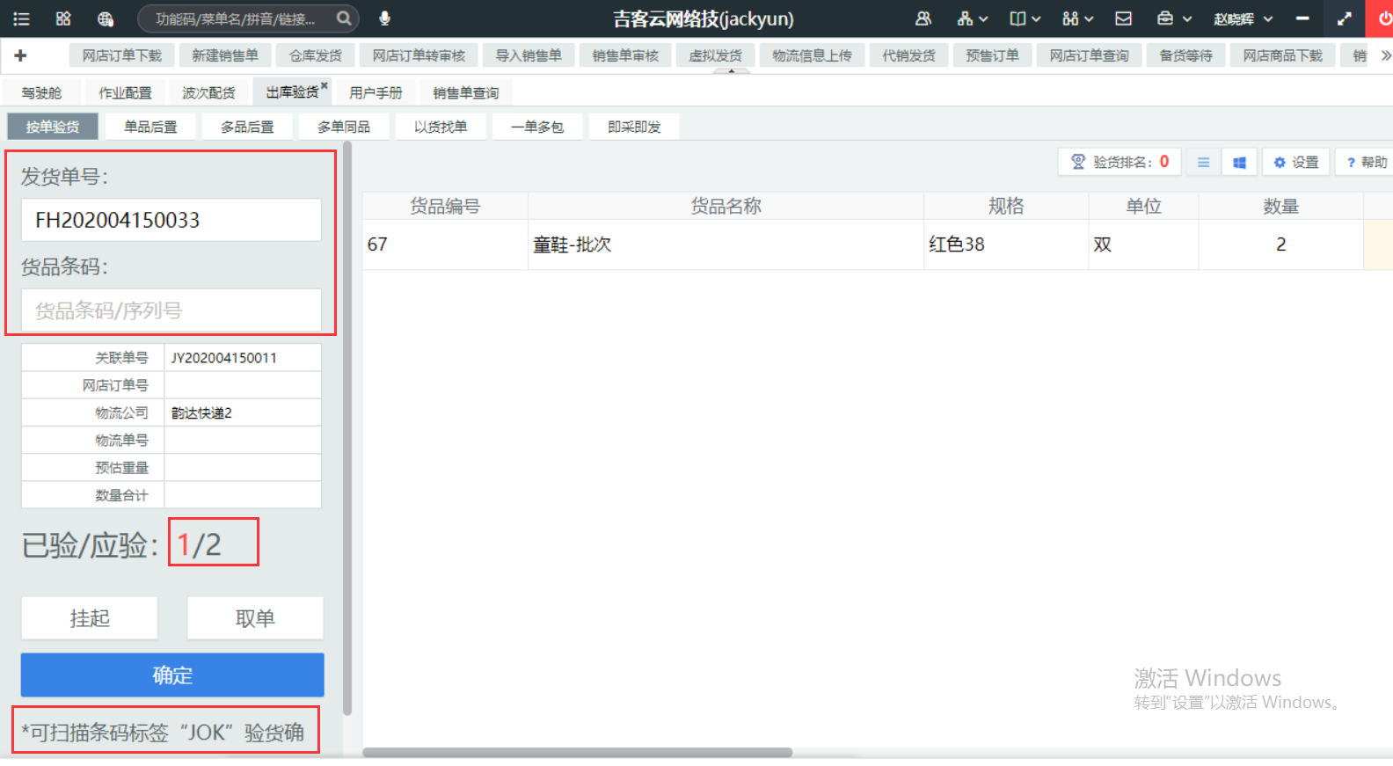
Task: Click the globe icon in title bar
Action: (x=106, y=18)
